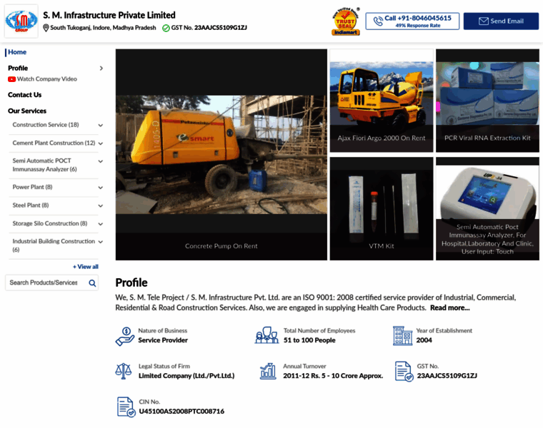Open the IndiaMART Trust Seal badge
The width and height of the screenshot is (543, 428).
pyautogui.click(x=346, y=21)
